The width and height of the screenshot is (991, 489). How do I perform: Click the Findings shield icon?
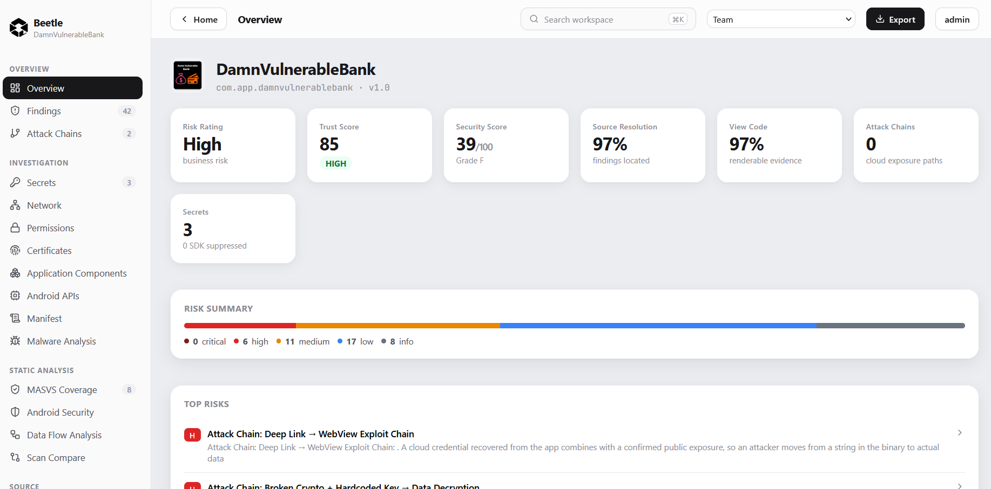coord(15,111)
